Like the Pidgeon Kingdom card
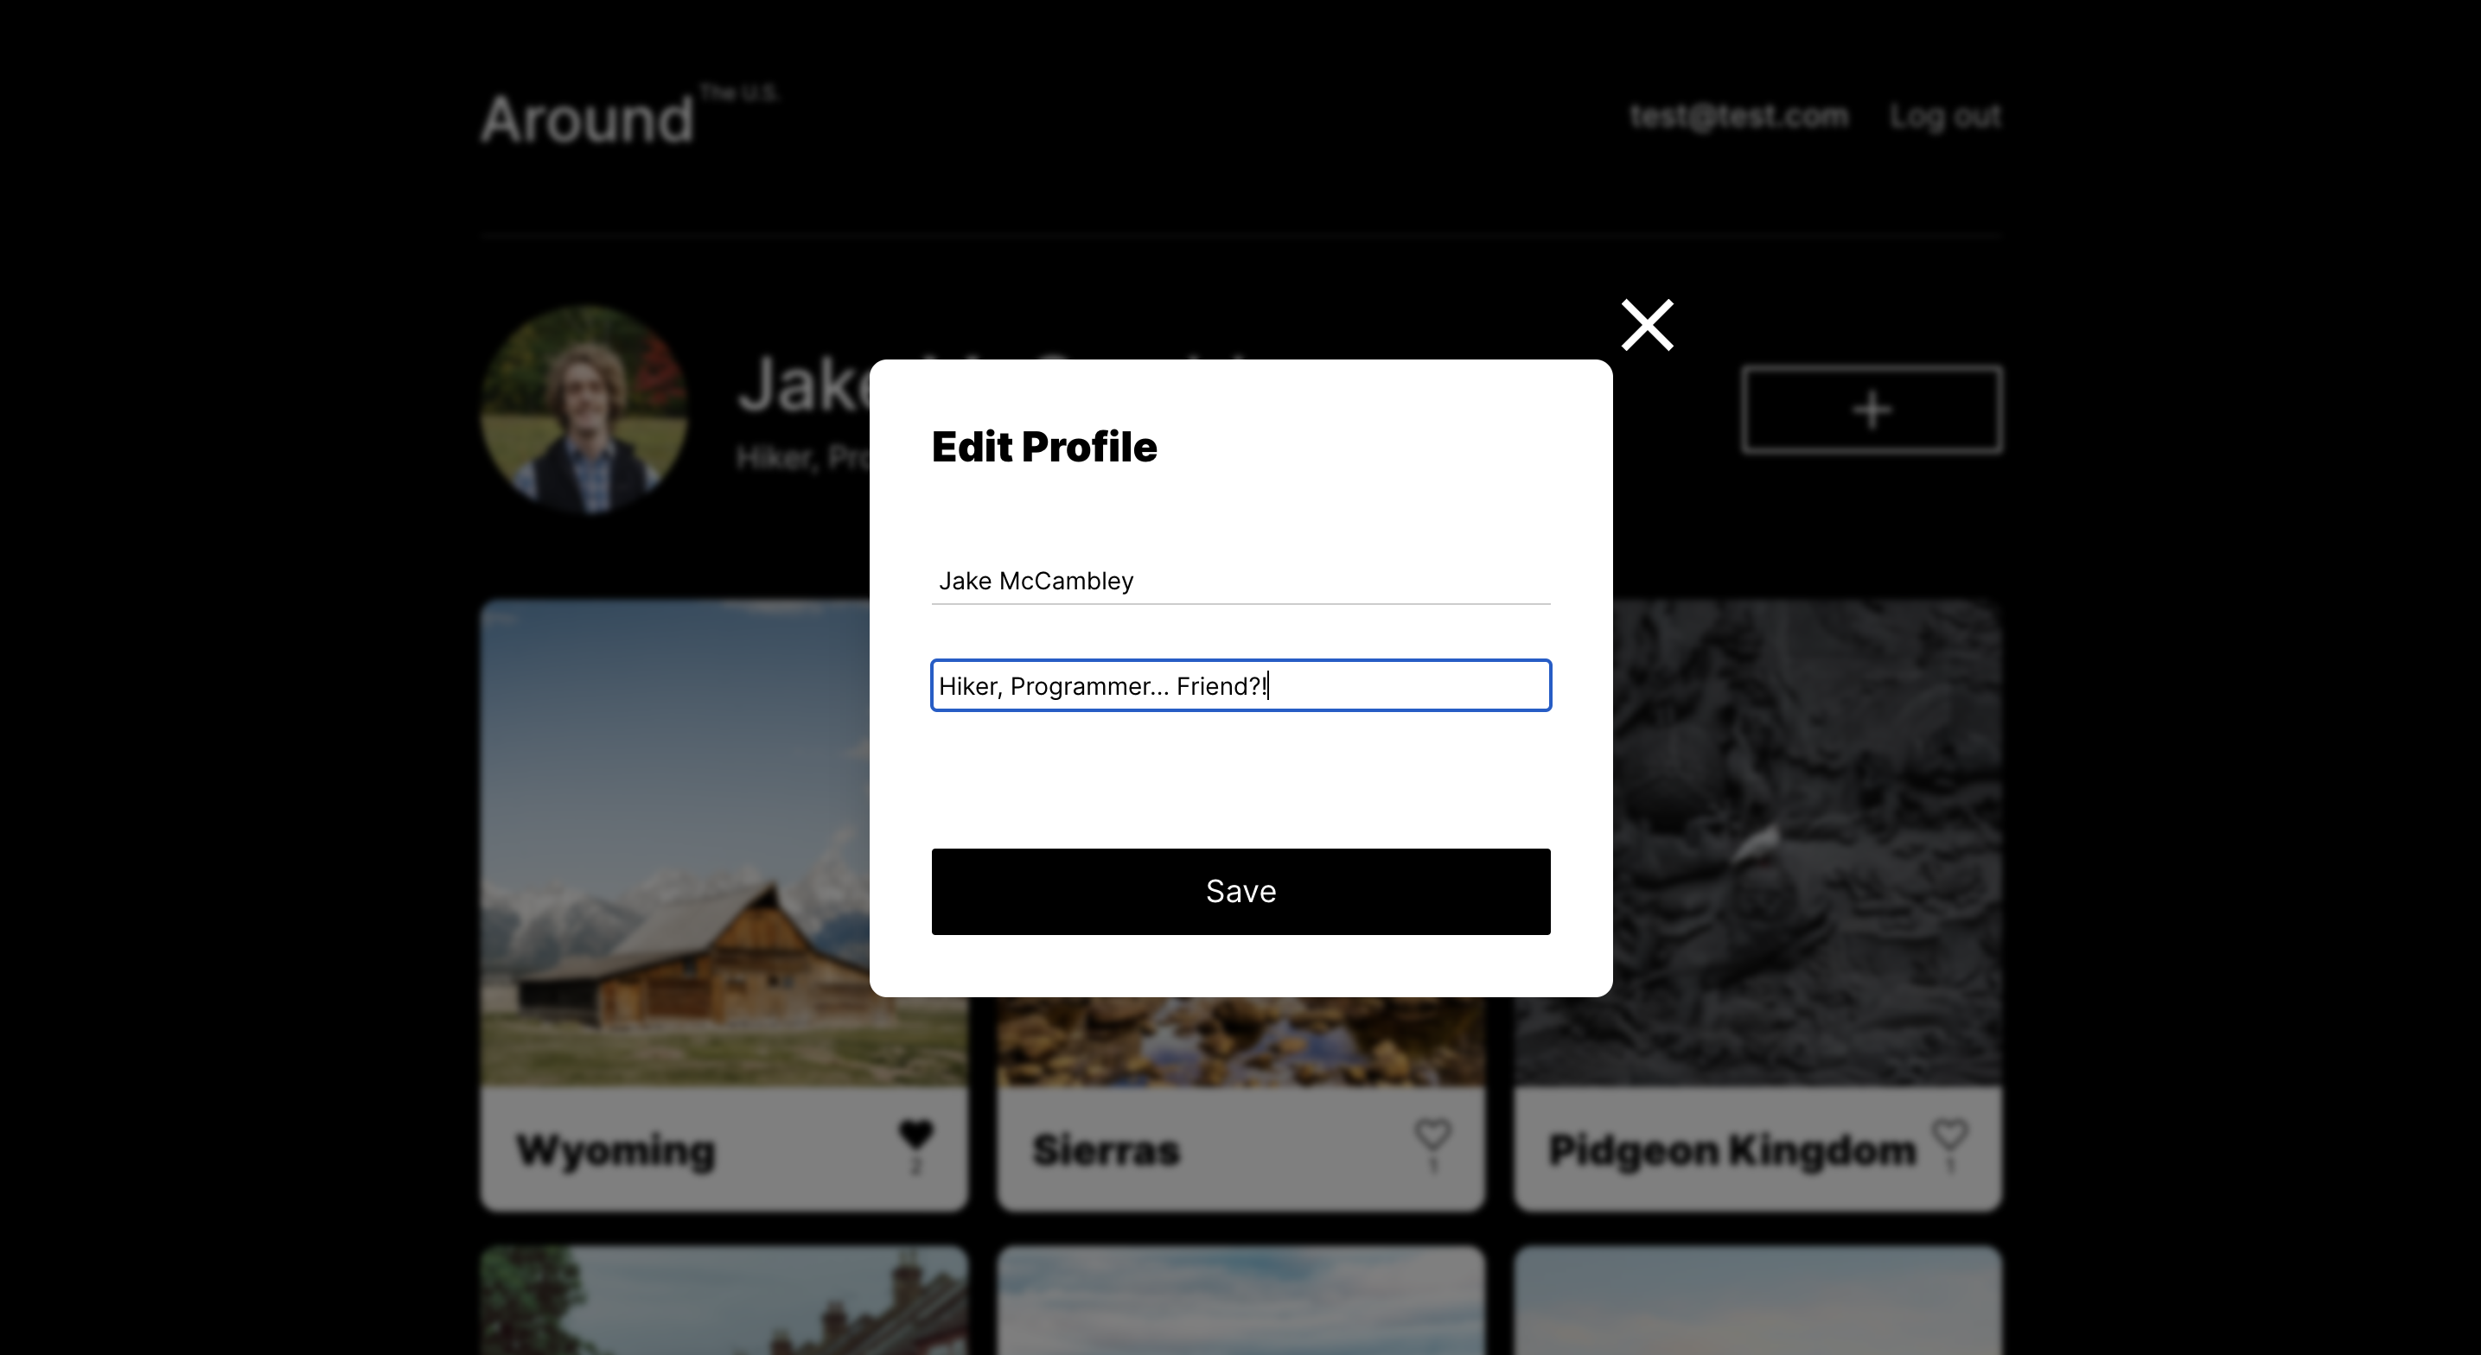 (1949, 1136)
